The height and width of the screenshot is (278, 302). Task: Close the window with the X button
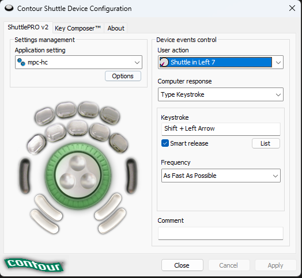point(292,8)
